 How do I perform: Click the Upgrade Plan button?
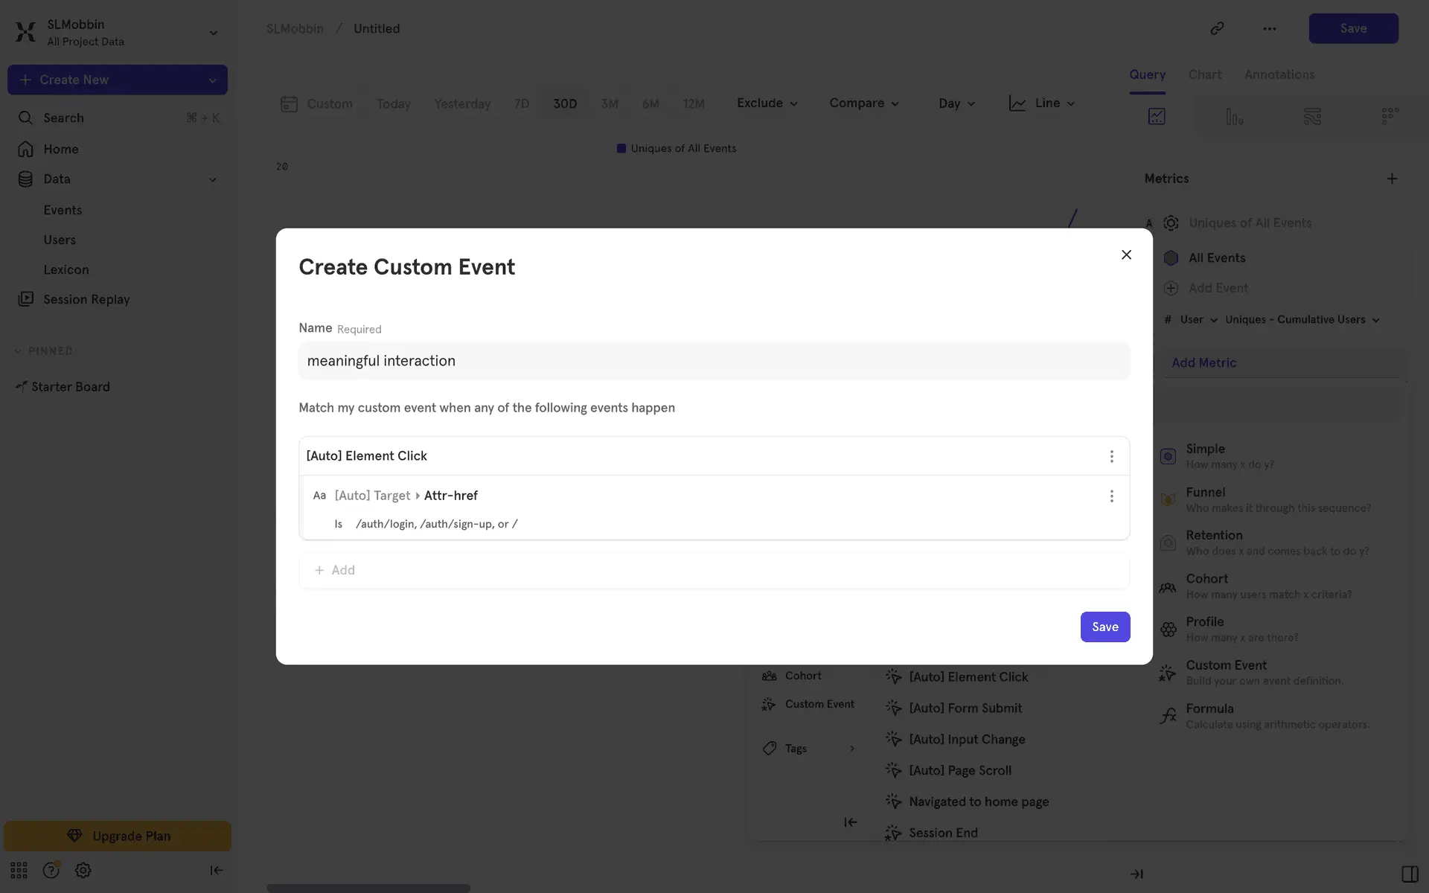[x=118, y=836]
